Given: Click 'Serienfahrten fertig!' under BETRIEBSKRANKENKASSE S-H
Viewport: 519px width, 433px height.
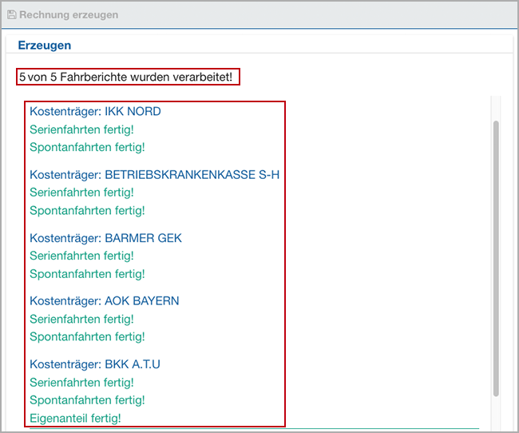Looking at the screenshot, I should 81,193.
